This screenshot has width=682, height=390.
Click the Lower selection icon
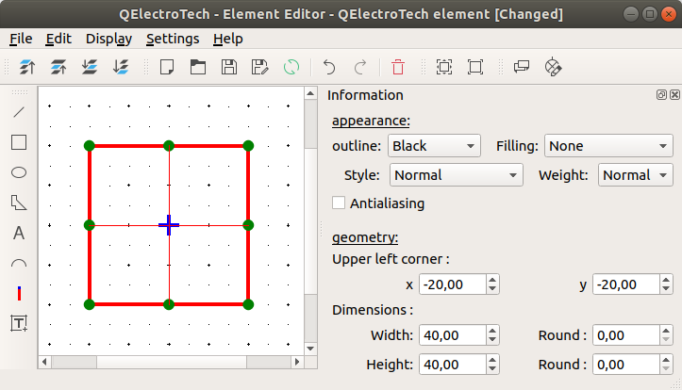coord(90,67)
